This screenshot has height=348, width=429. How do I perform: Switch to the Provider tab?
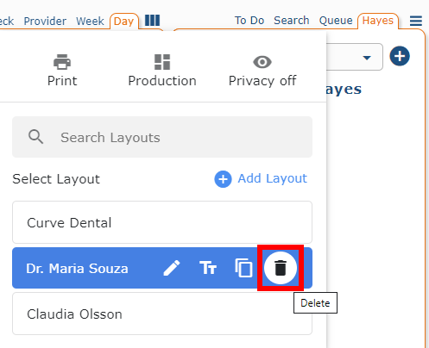click(45, 21)
